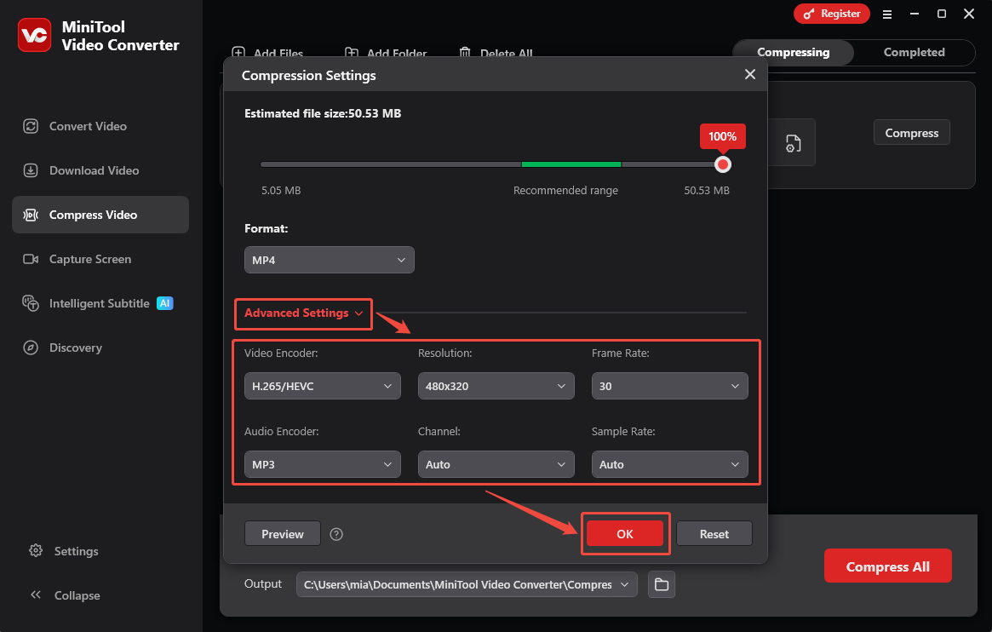
Task: Open the Settings gear in sidebar
Action: tap(37, 551)
